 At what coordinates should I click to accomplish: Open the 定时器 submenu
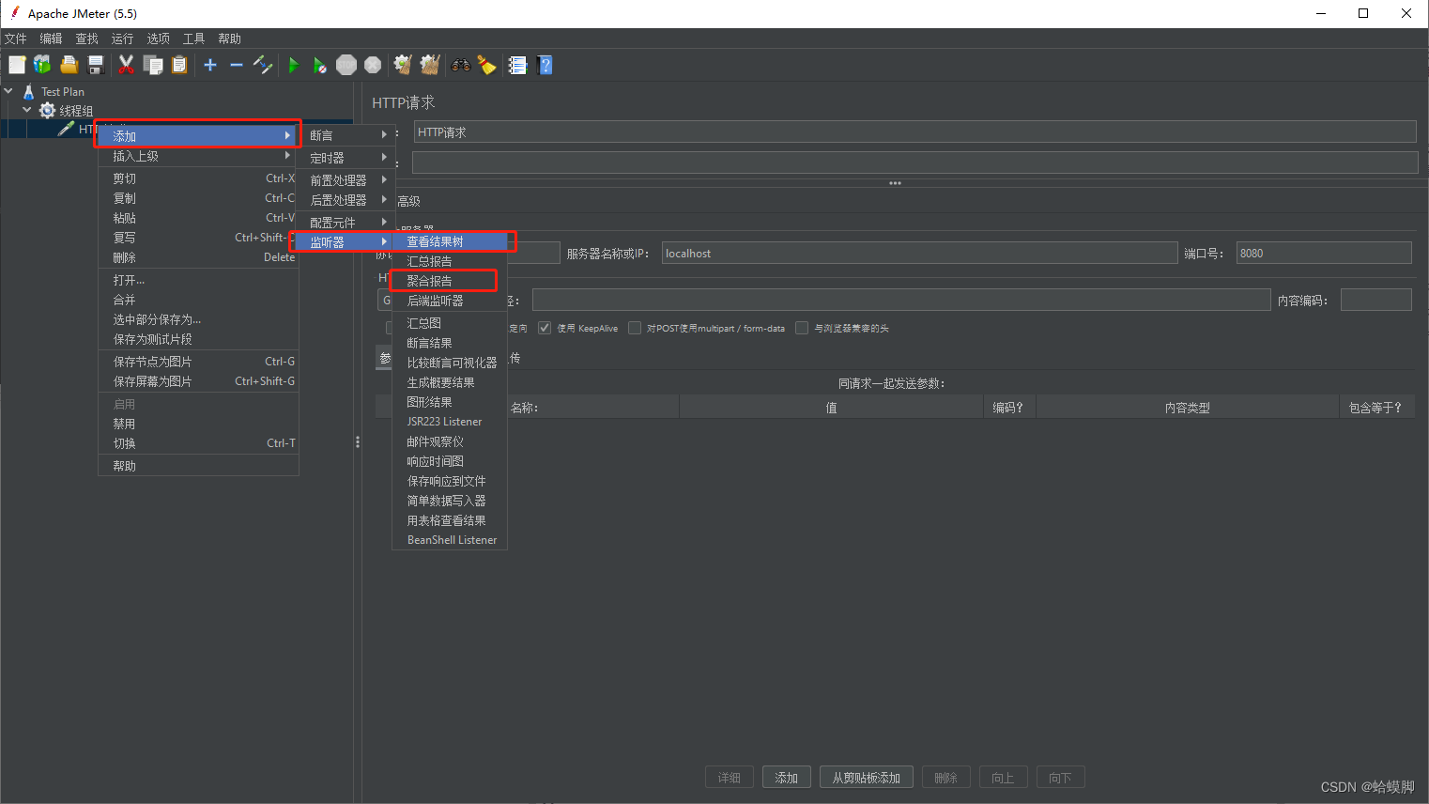(x=346, y=158)
